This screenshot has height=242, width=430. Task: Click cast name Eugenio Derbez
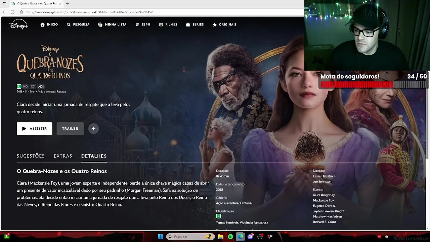(324, 206)
